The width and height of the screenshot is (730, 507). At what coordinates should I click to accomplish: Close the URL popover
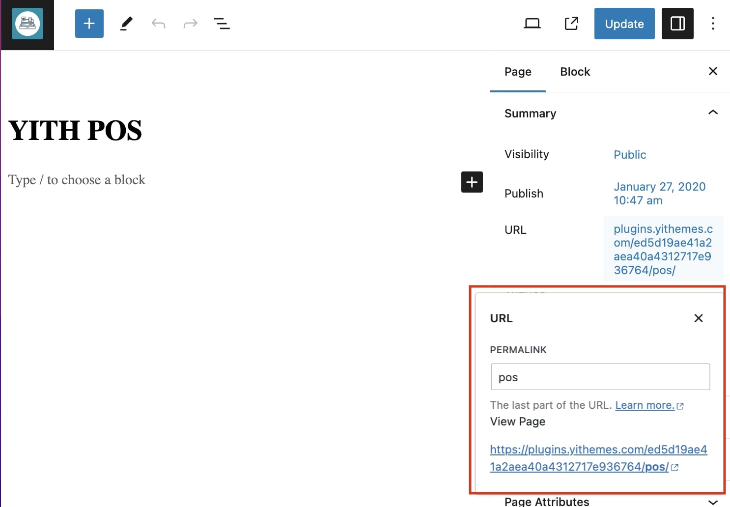click(699, 318)
